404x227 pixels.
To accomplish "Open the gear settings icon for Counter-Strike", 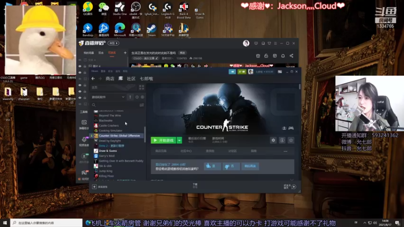I will coord(273,140).
